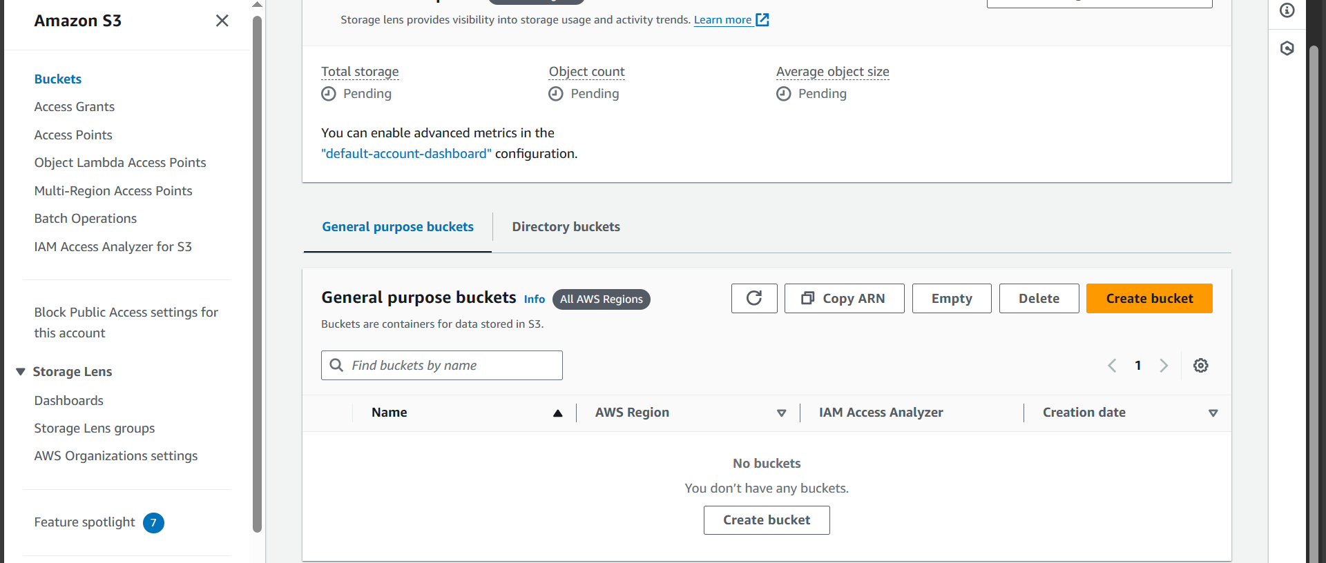
Task: Open Block Public Access settings for this account
Action: point(126,323)
